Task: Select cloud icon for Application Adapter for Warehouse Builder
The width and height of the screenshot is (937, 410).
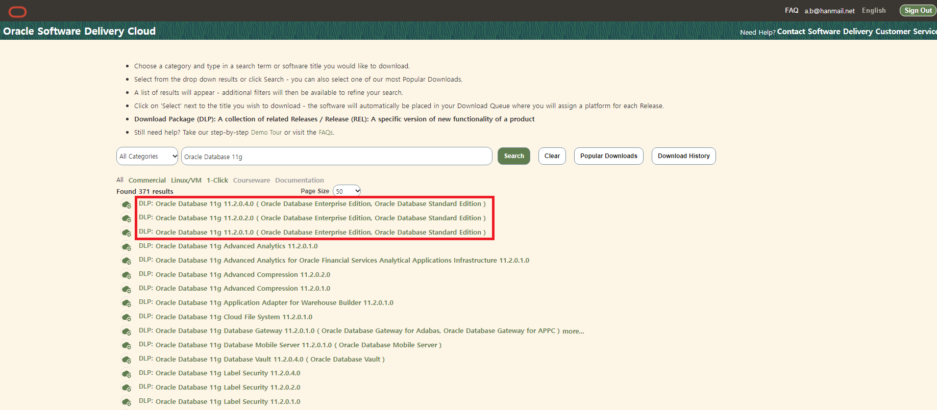Action: [x=127, y=303]
